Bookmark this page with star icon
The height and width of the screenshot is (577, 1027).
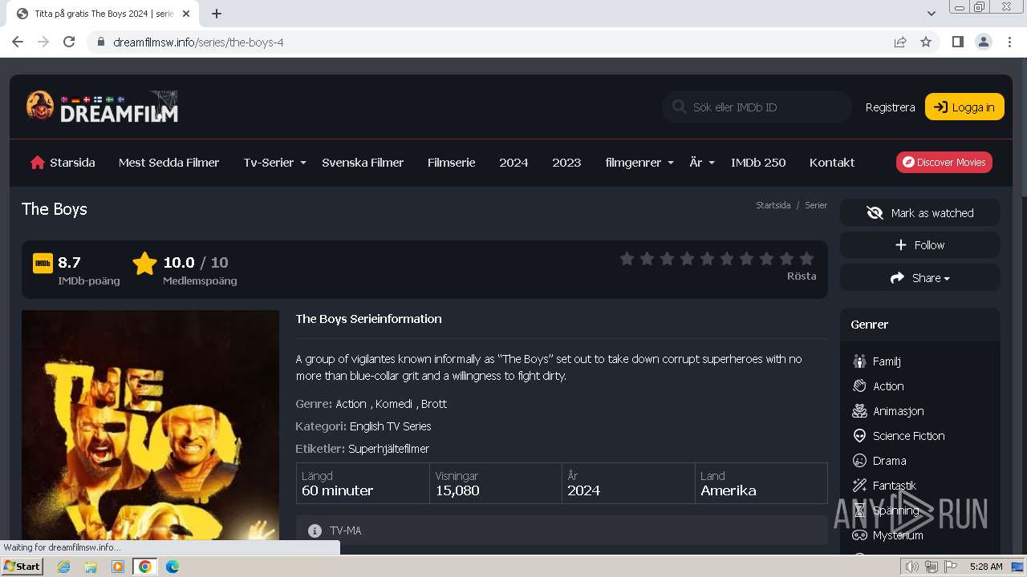point(926,42)
